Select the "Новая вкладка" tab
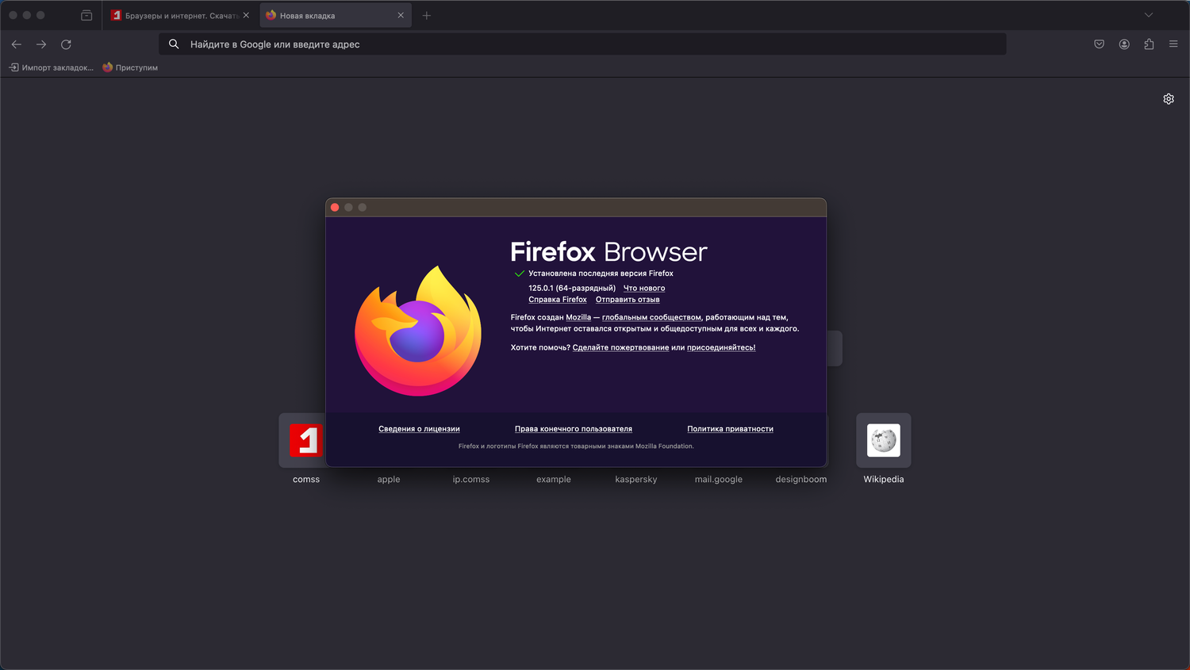 (336, 15)
